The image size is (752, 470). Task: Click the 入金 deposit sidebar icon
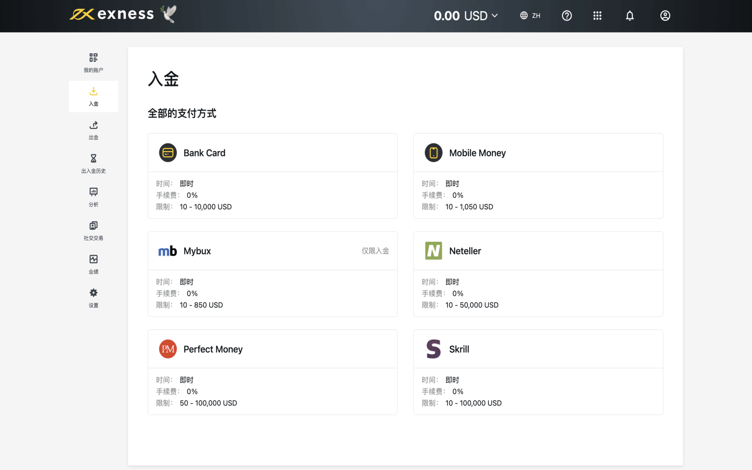[94, 91]
